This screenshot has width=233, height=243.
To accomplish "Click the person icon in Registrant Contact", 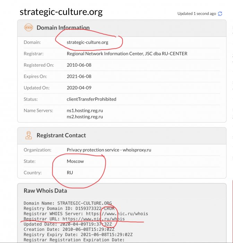I will tap(29, 135).
